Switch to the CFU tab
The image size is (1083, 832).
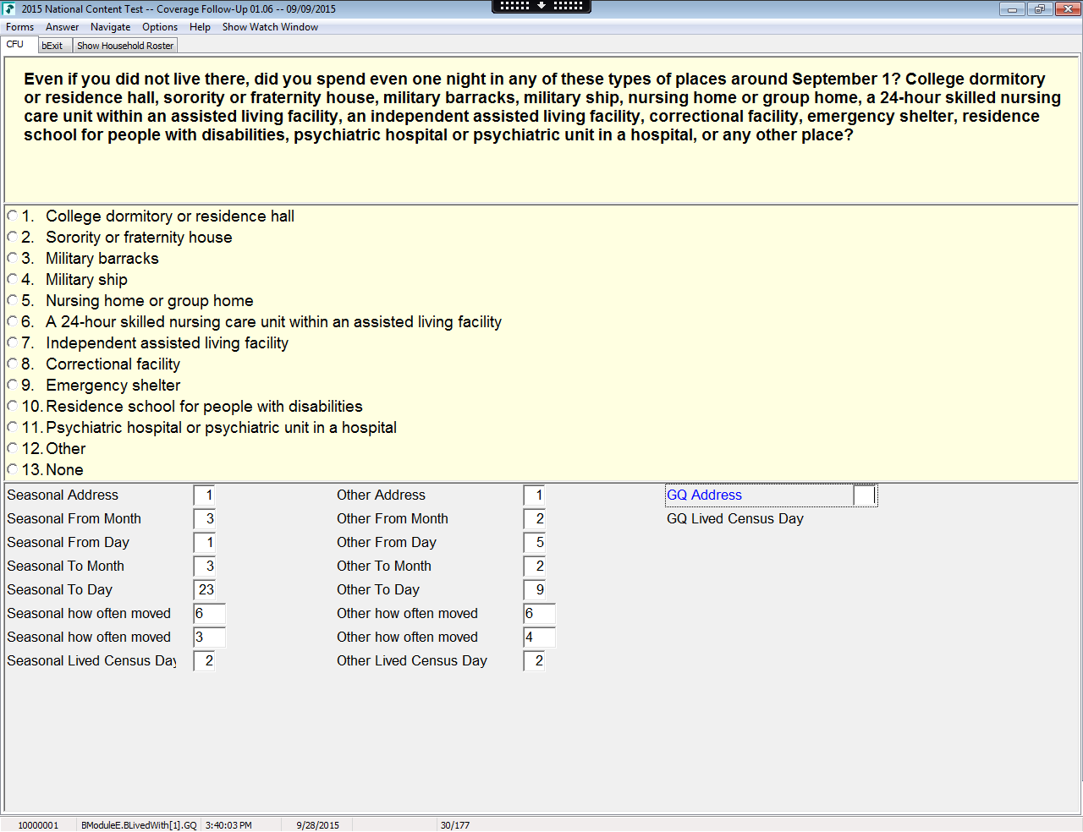pos(19,45)
